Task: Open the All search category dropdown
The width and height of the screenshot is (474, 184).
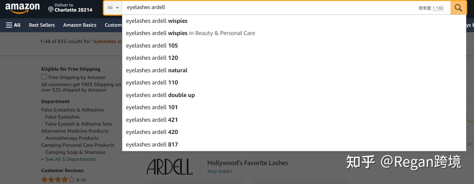Action: pos(113,8)
